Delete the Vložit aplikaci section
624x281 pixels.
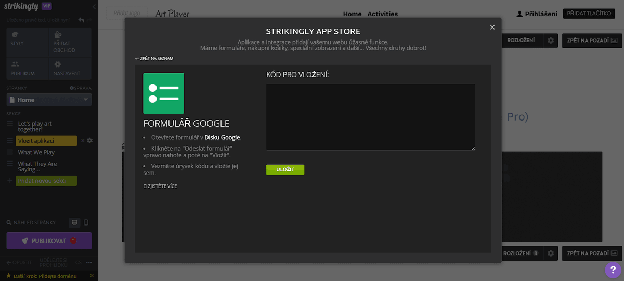(83, 141)
